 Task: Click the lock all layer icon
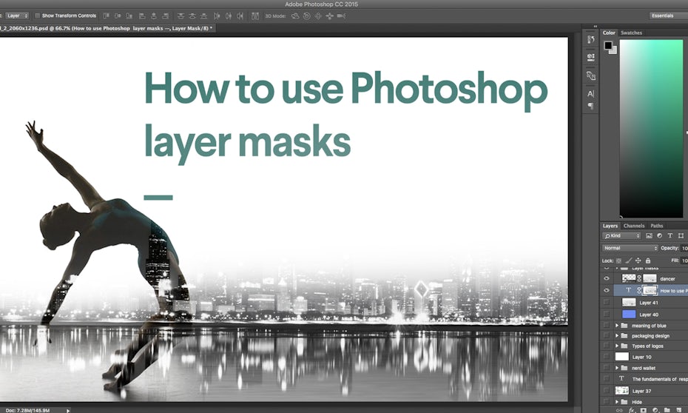(648, 261)
